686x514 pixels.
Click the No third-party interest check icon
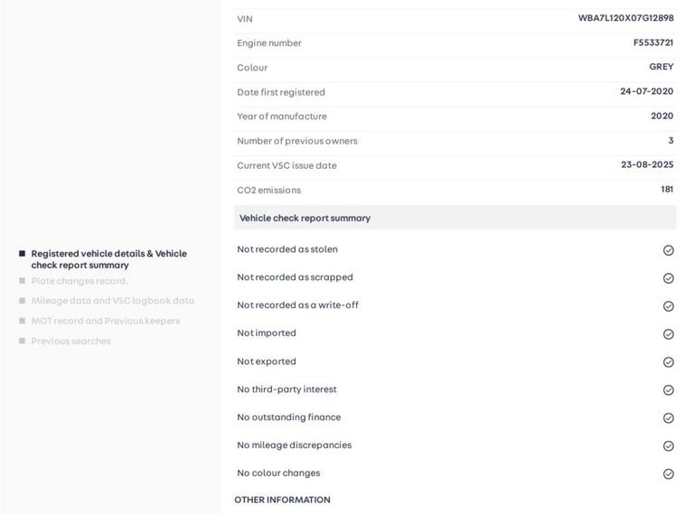pyautogui.click(x=669, y=390)
